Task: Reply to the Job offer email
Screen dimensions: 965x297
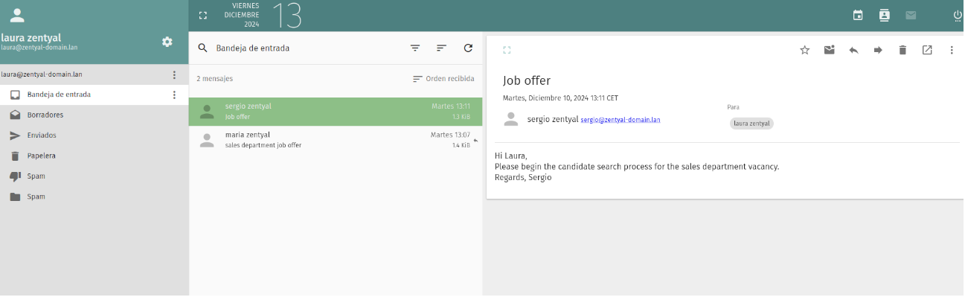Action: pos(853,50)
